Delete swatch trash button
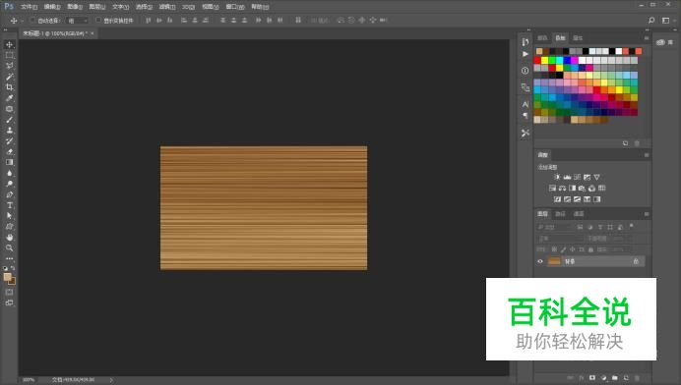 click(x=637, y=143)
